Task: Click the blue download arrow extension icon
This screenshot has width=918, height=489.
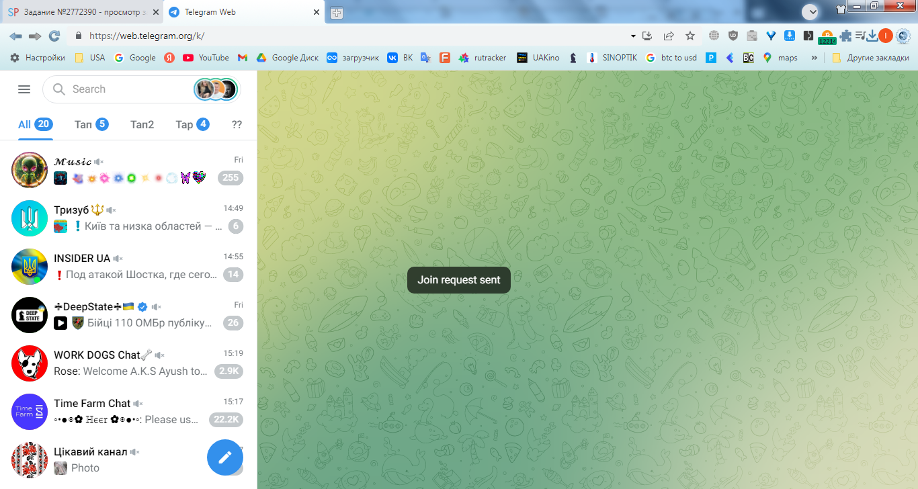Action: coord(790,36)
